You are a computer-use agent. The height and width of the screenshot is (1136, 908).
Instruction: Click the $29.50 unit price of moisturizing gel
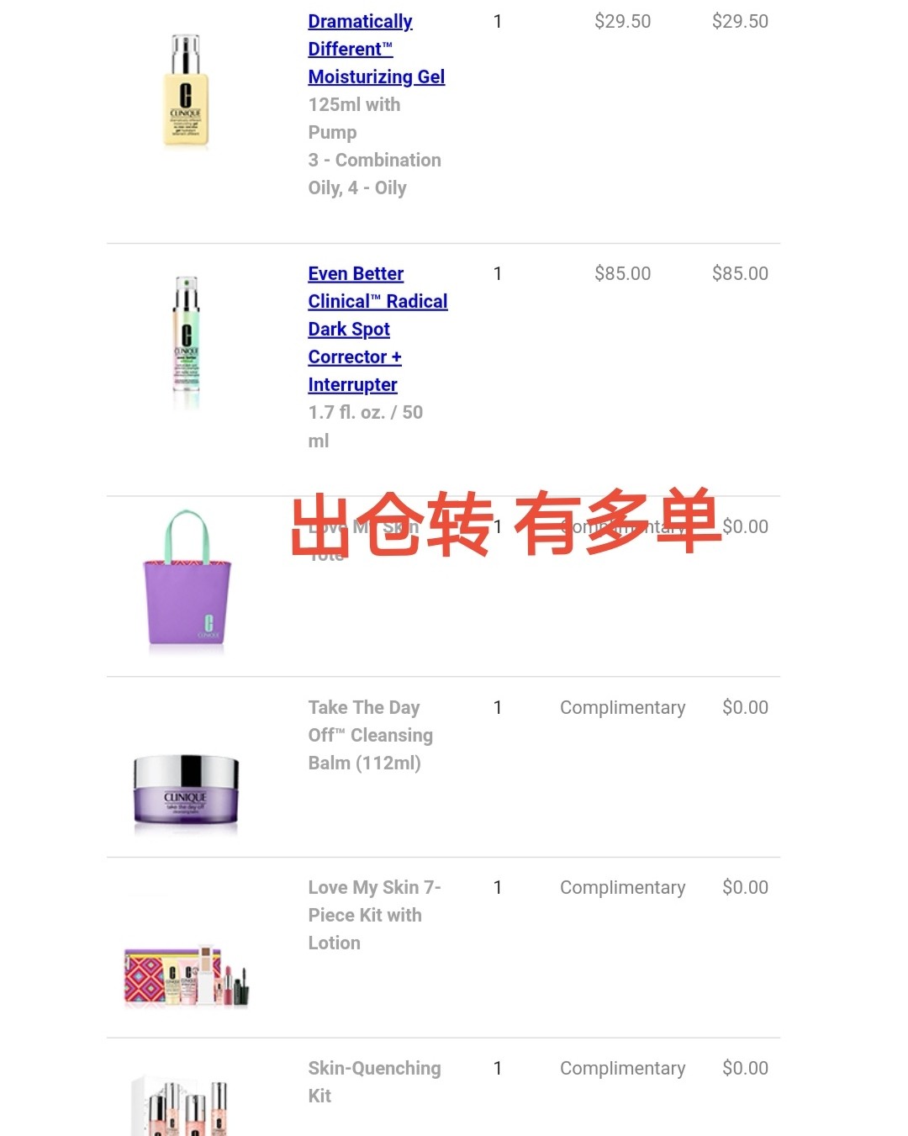click(622, 21)
